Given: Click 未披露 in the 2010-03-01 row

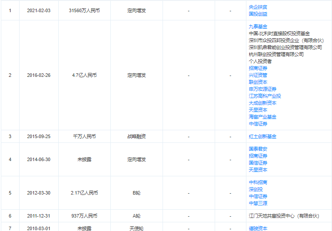Looking at the screenshot, I should (84, 228).
